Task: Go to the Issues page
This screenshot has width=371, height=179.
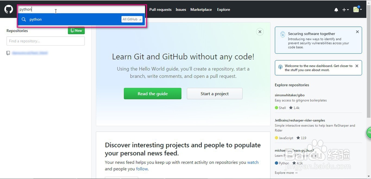Action: 181,10
